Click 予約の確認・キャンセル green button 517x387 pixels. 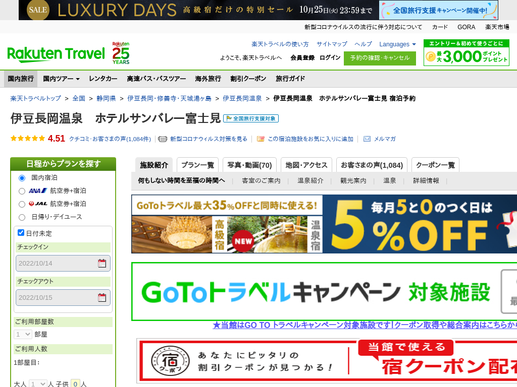click(x=380, y=58)
